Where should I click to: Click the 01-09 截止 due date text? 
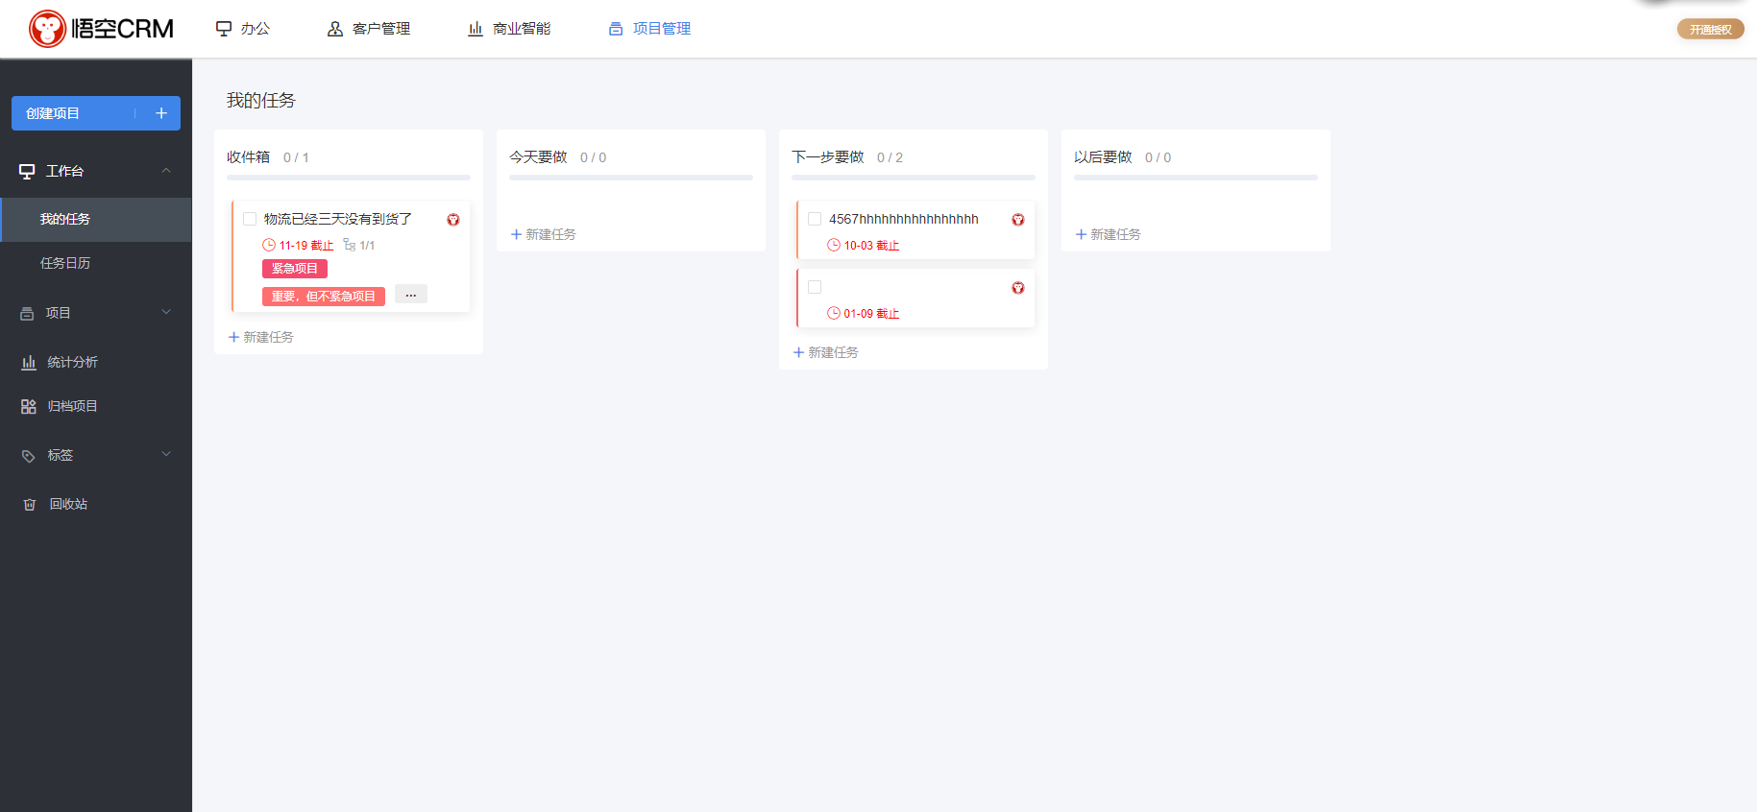(x=871, y=314)
